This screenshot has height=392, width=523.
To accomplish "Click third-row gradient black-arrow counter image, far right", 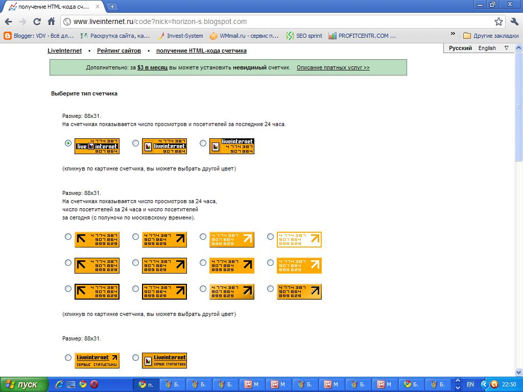I will pyautogui.click(x=299, y=291).
